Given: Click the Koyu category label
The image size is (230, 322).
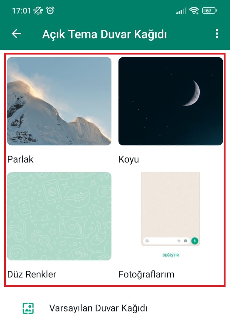Looking at the screenshot, I should (129, 160).
